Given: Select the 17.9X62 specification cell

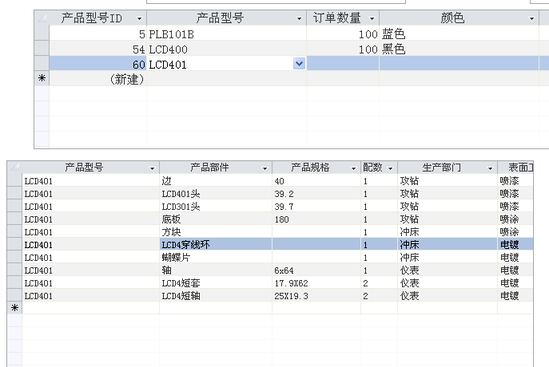Looking at the screenshot, I should click(x=316, y=283).
